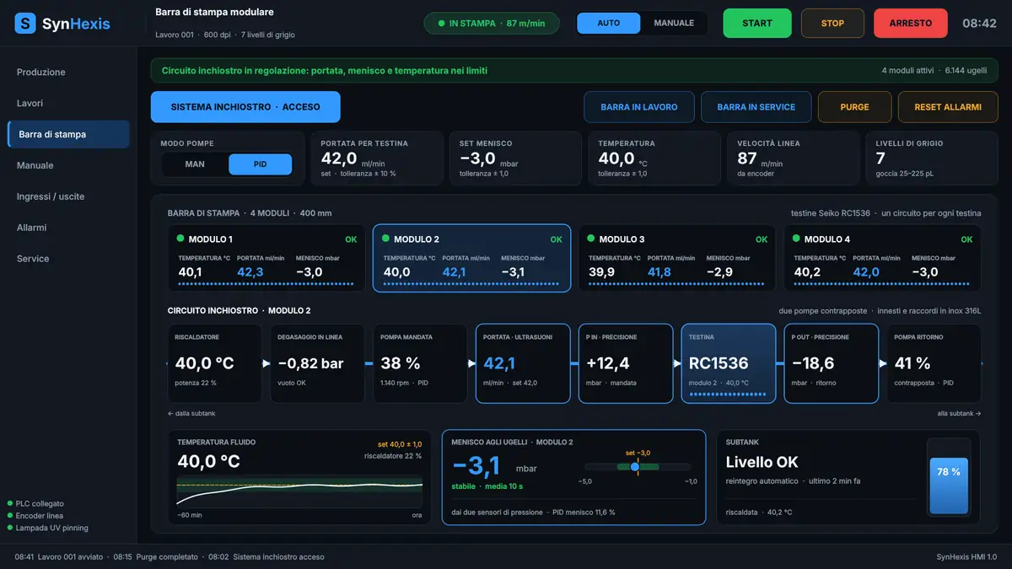Screen dimensions: 1012x569
Task: Trigger the red ARRESTO button
Action: click(911, 24)
